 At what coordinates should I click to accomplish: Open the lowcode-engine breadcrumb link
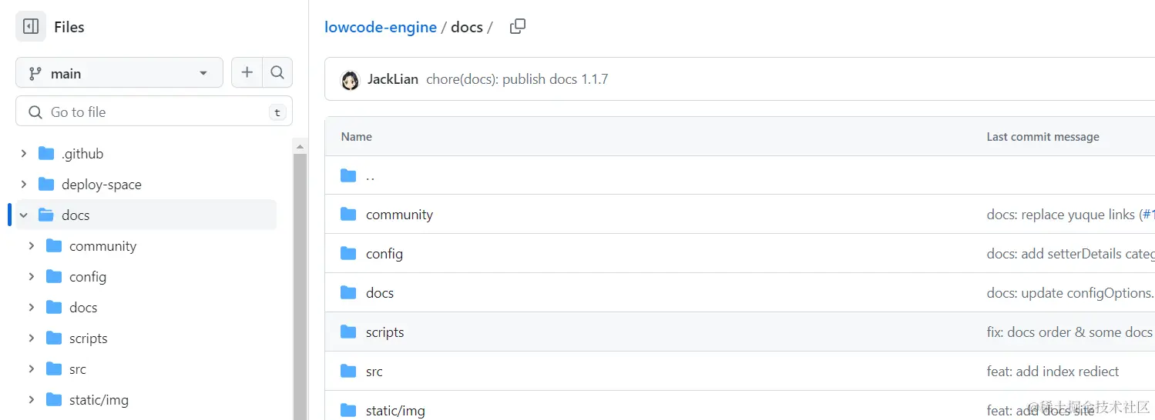click(x=381, y=27)
